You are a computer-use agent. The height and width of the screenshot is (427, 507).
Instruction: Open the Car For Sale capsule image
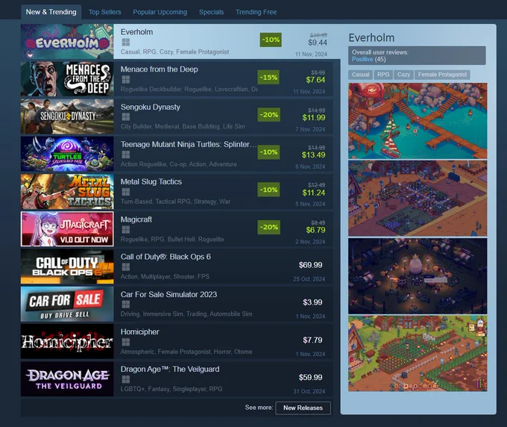click(67, 304)
